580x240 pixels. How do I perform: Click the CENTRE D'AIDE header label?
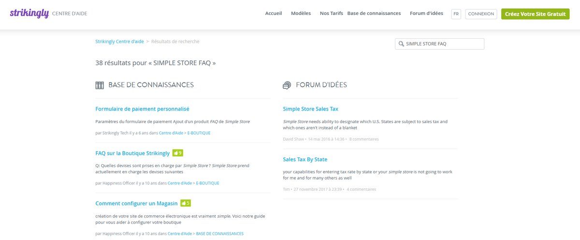pos(70,14)
